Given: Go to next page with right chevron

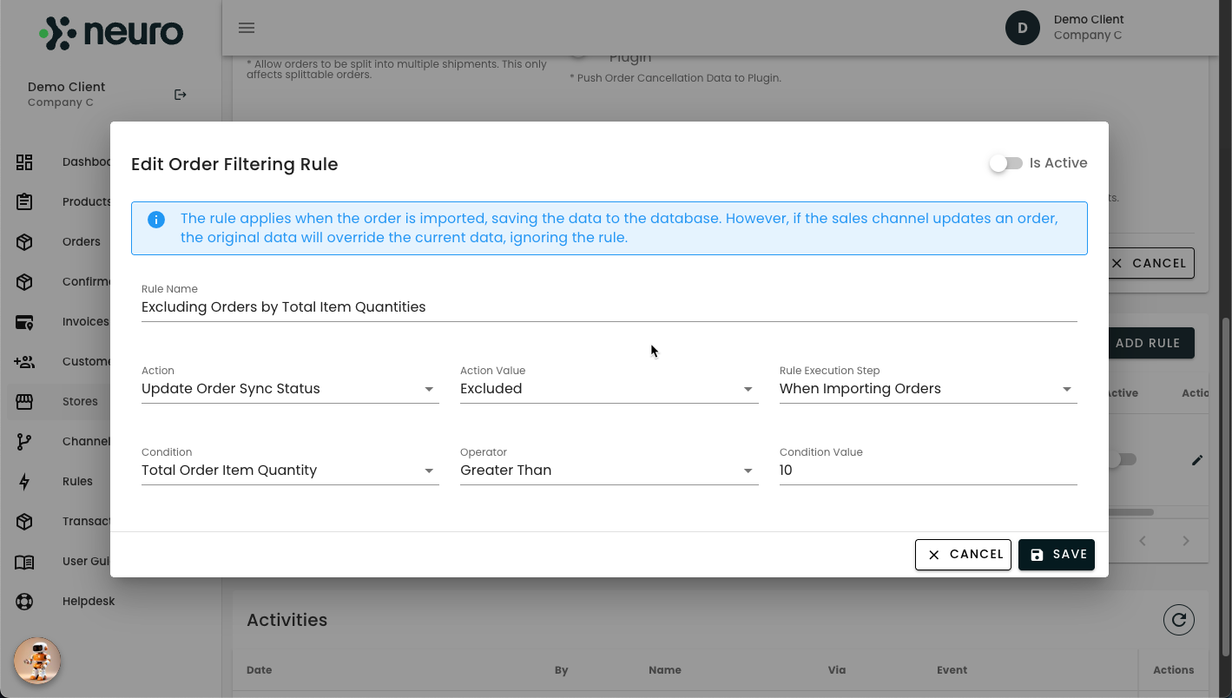Looking at the screenshot, I should tap(1186, 541).
